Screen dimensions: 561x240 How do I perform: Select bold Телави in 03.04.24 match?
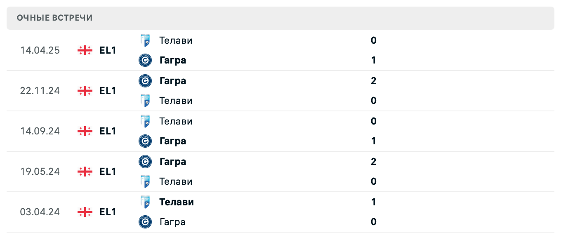point(177,202)
